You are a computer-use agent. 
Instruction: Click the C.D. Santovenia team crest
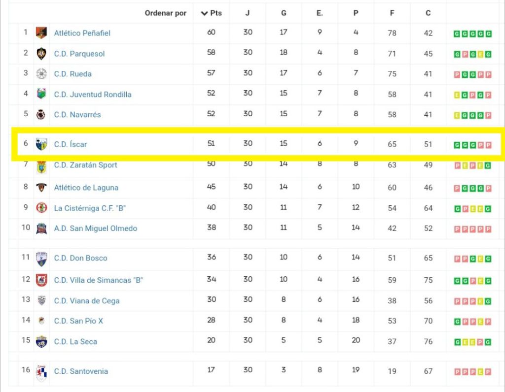pyautogui.click(x=41, y=373)
